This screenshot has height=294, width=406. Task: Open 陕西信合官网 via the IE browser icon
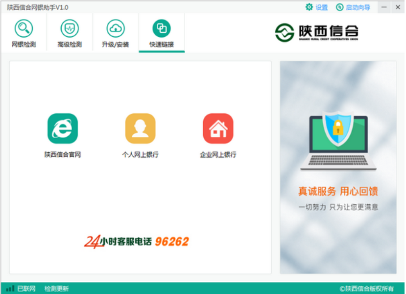click(x=63, y=129)
